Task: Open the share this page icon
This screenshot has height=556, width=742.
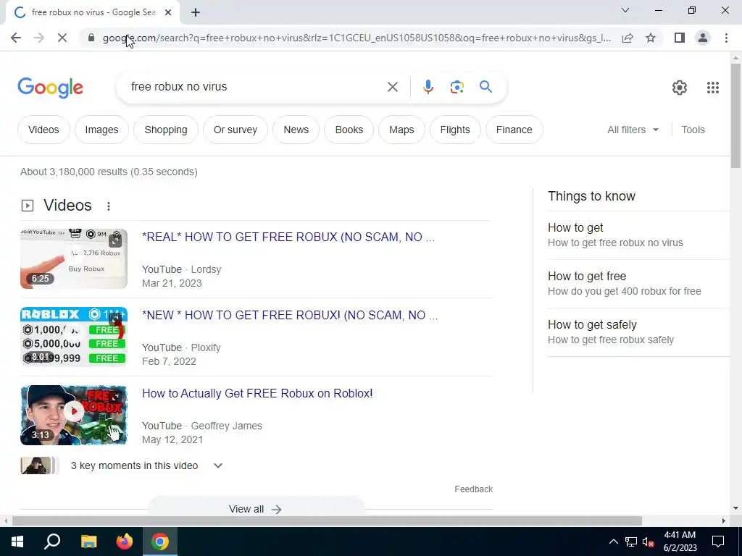Action: click(x=628, y=38)
